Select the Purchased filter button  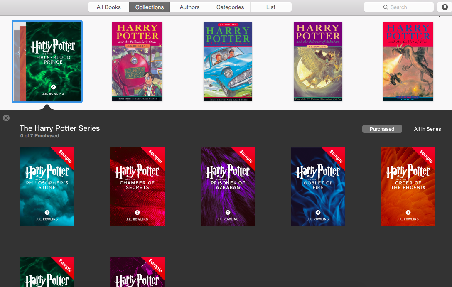click(382, 129)
